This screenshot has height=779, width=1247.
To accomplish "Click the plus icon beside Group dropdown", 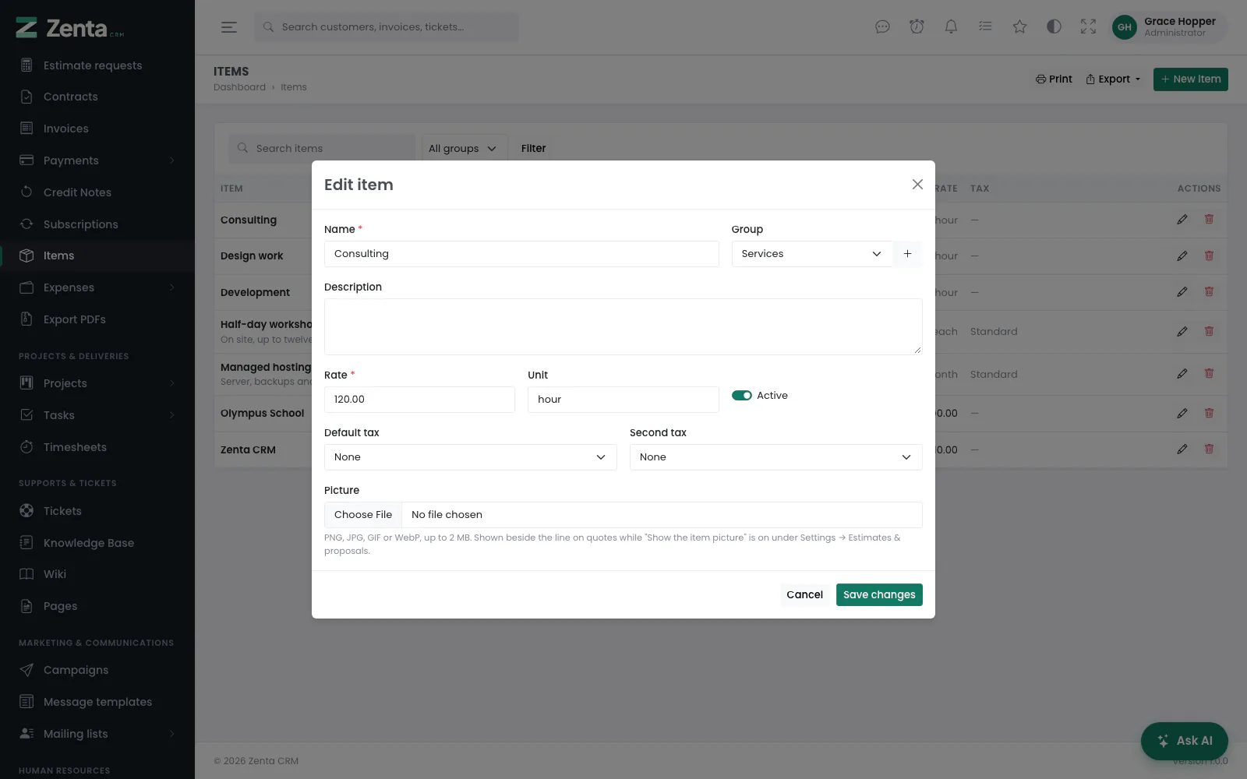I will coord(907,254).
